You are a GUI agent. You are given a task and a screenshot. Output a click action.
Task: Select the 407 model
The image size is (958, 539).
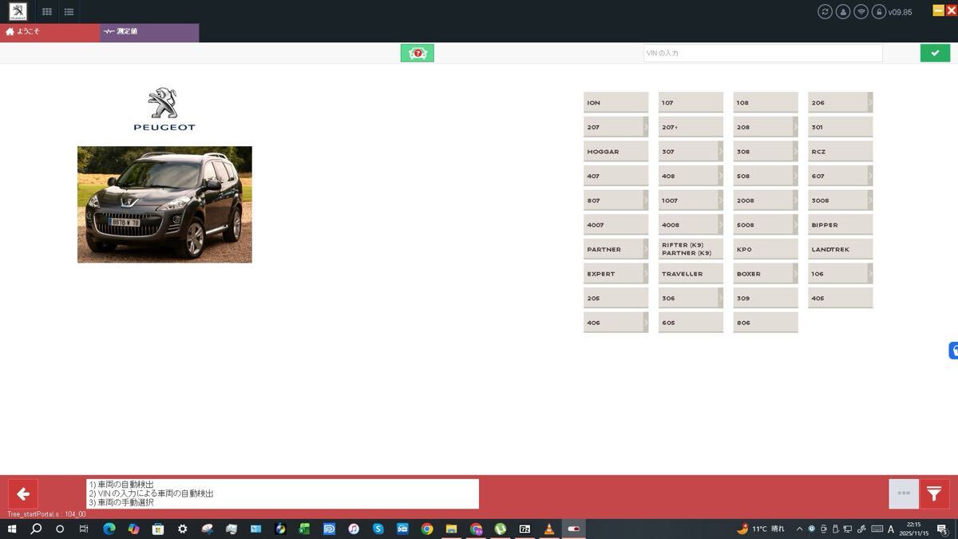point(616,176)
